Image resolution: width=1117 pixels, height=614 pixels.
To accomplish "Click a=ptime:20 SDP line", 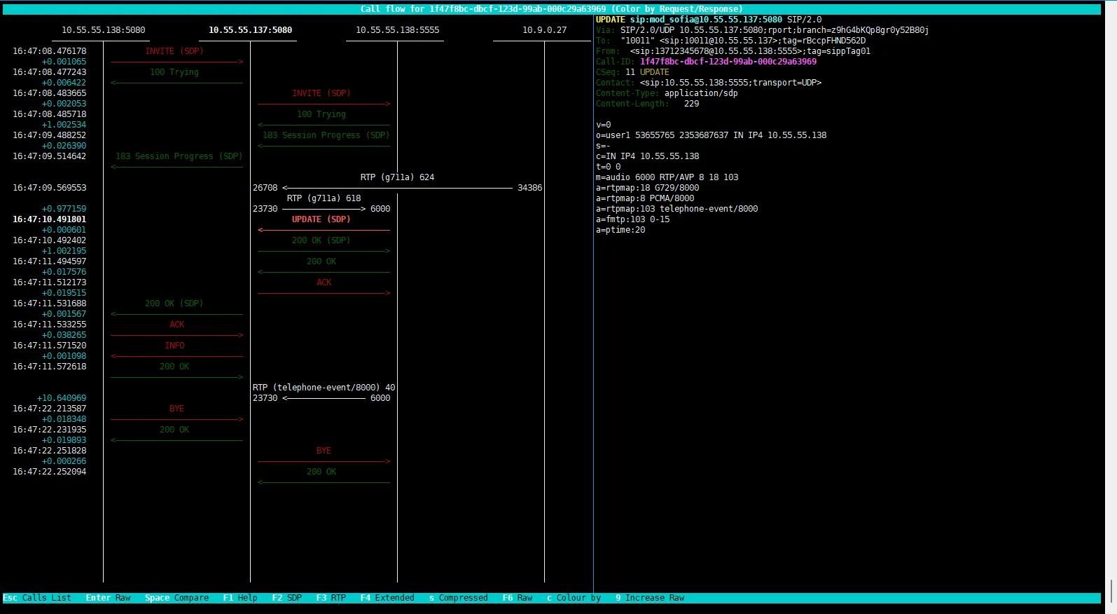I will coord(620,230).
